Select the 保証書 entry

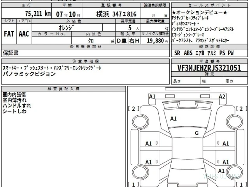click(11, 53)
